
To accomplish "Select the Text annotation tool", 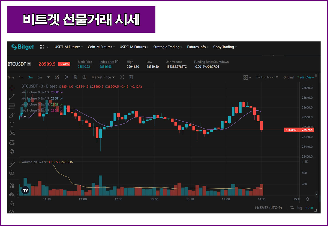I will (x=12, y=124).
